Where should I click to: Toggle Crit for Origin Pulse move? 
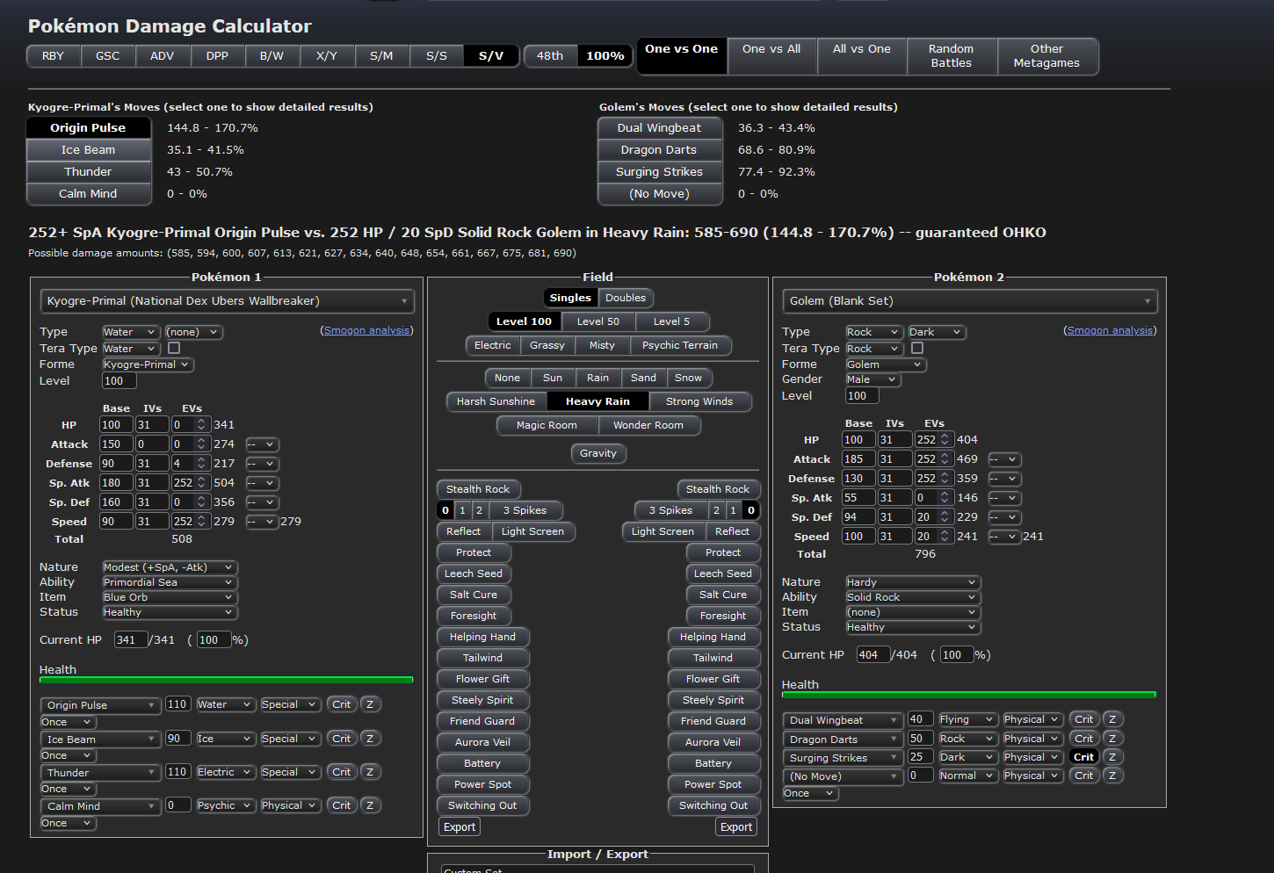[341, 704]
